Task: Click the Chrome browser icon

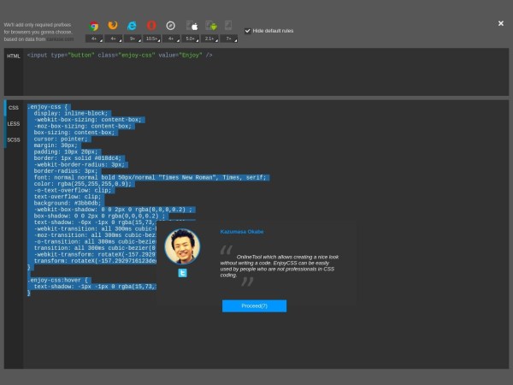Action: pos(93,27)
